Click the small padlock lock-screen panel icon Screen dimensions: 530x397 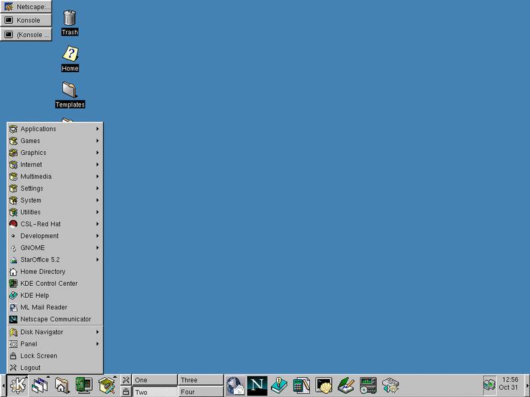126,391
